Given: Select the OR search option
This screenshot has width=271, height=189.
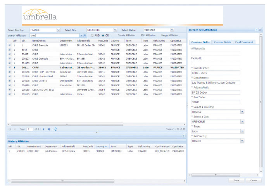Looking at the screenshot, I should click(x=103, y=35).
